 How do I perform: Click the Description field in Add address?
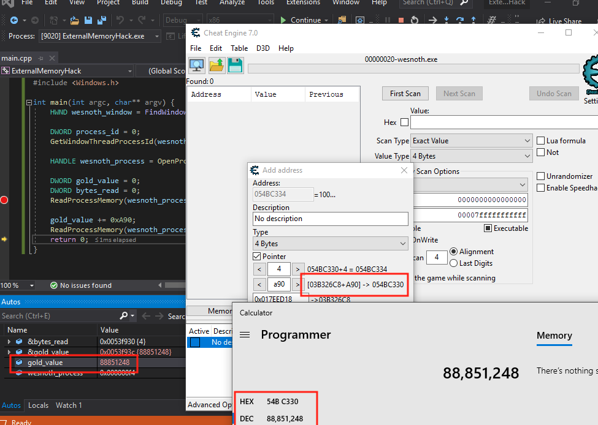[x=330, y=219]
